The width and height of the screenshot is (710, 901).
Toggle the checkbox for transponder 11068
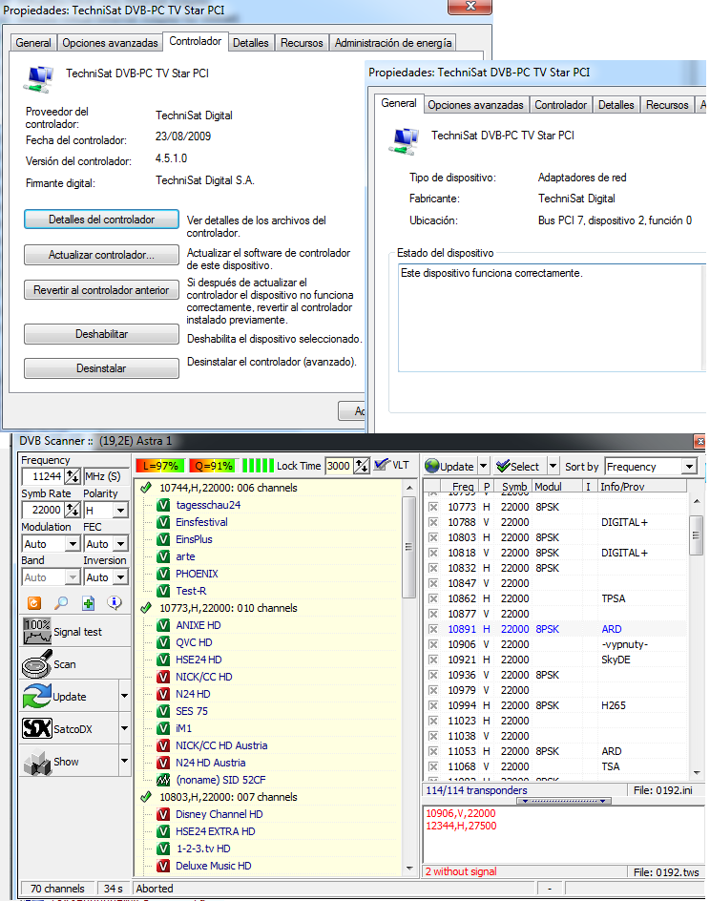[x=433, y=766]
